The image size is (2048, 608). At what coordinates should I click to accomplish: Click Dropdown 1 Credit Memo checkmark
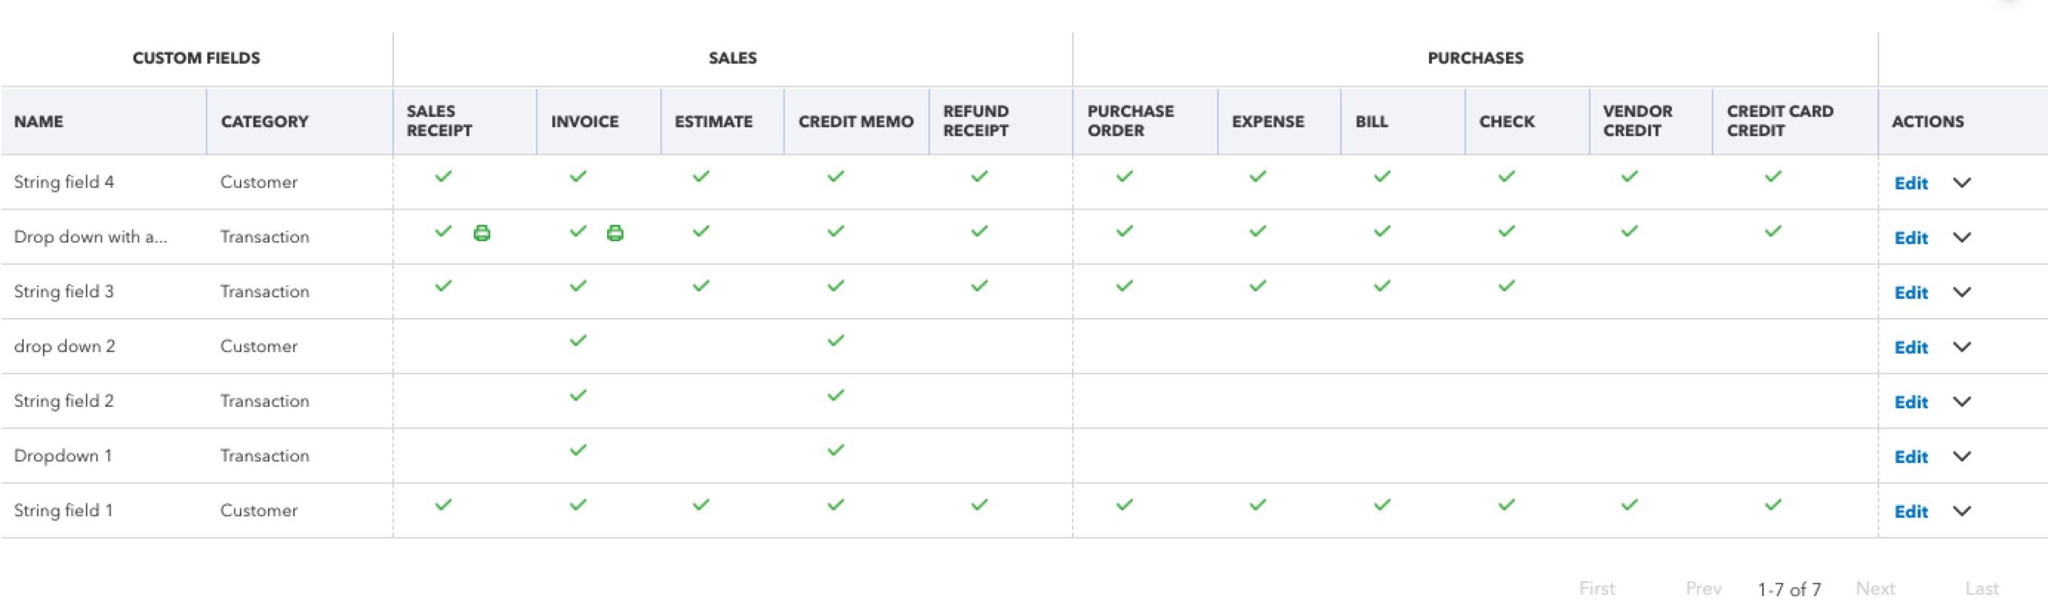(x=836, y=450)
